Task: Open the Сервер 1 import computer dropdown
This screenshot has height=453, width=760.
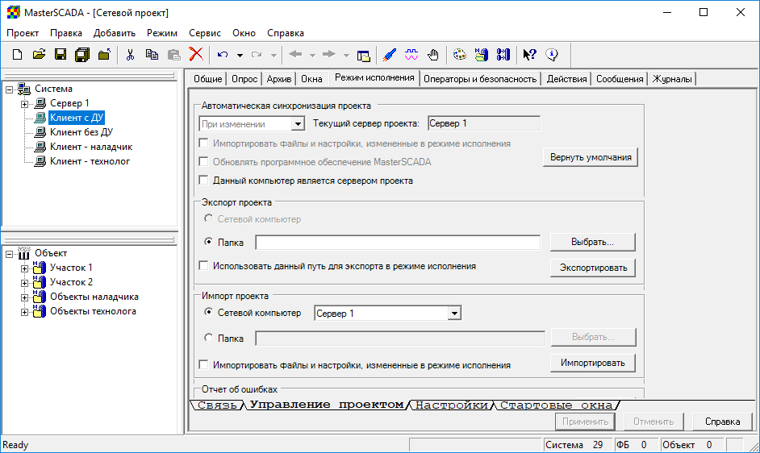Action: click(454, 314)
